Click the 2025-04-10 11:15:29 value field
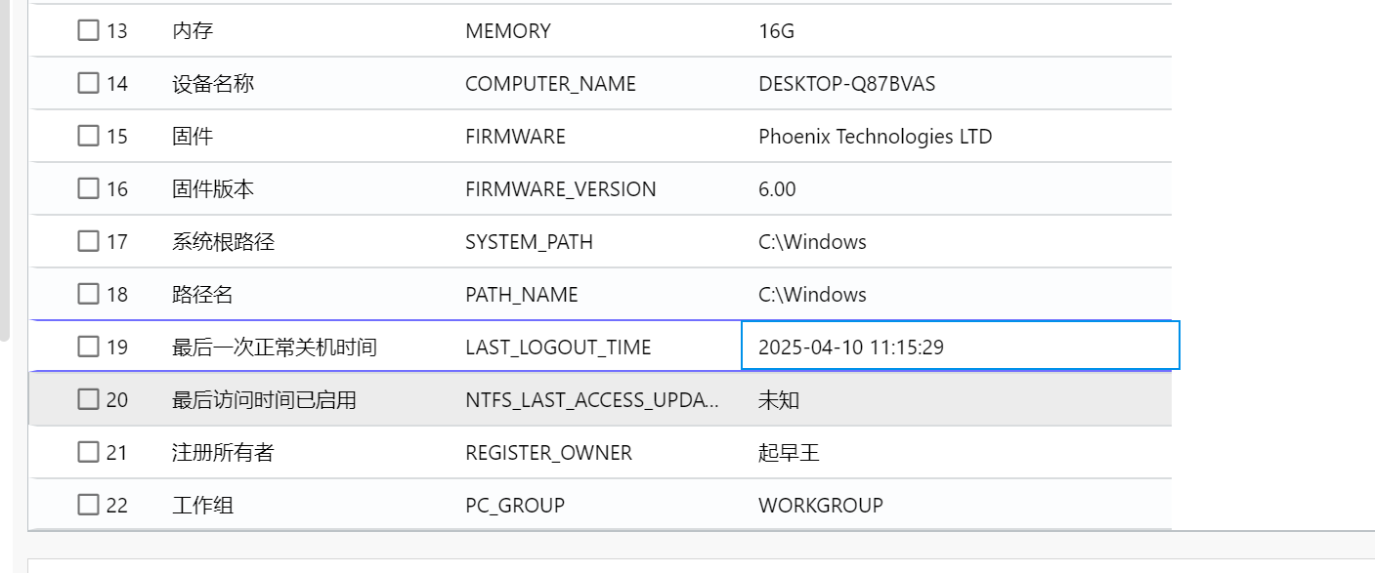This screenshot has width=1375, height=573. click(960, 347)
